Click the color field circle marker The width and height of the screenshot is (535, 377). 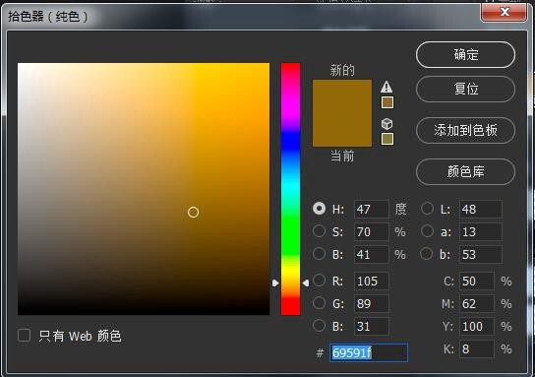pyautogui.click(x=193, y=212)
